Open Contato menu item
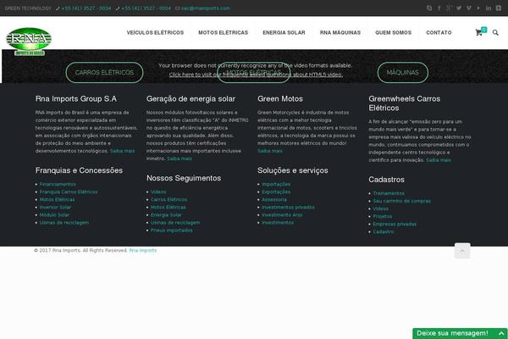The height and width of the screenshot is (339, 508). point(439,32)
